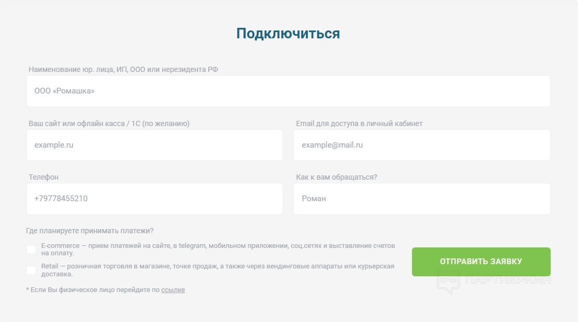Viewport: 578px width, 322px height.
Task: Click the Где планируете принимать платежи? question
Action: click(x=89, y=231)
